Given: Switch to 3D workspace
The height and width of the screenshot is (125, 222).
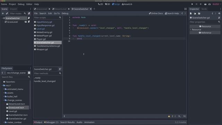Looking at the screenshot, I should [x=108, y=4].
